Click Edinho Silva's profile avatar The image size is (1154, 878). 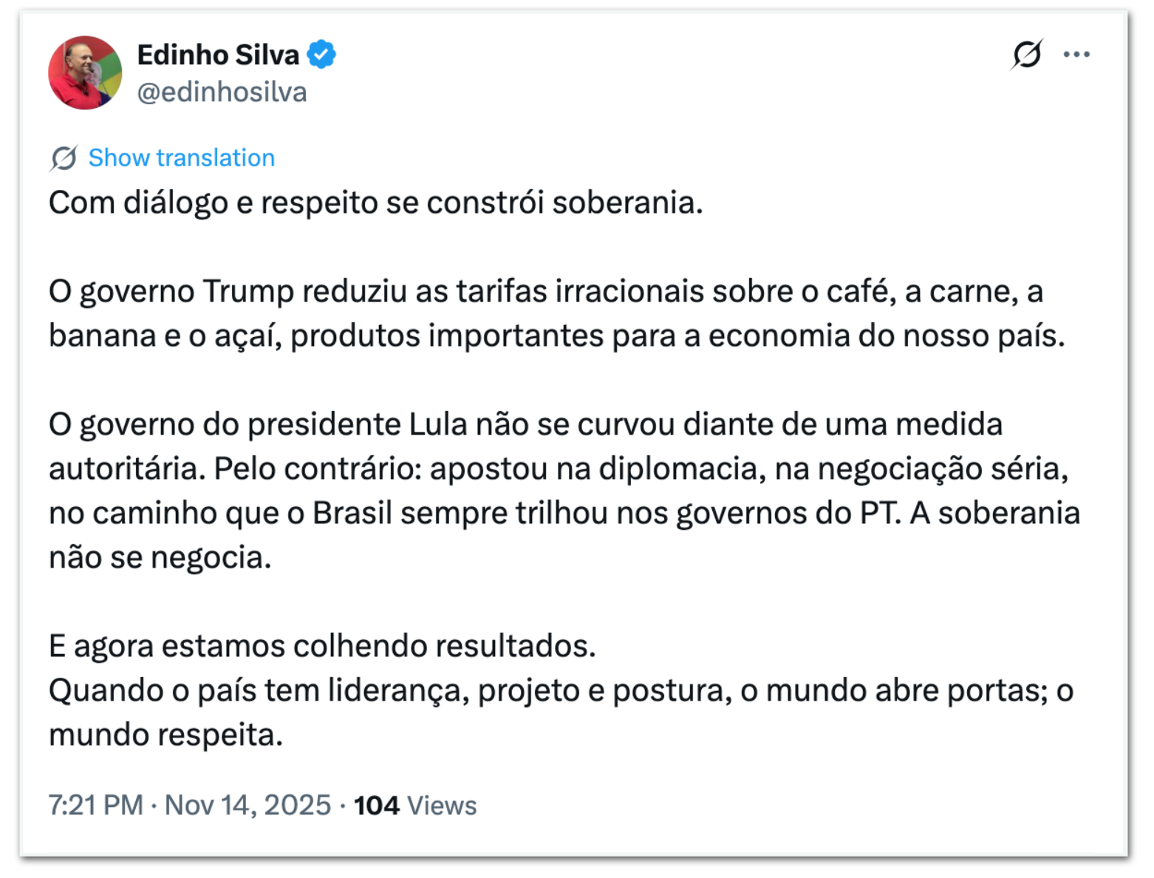point(85,72)
